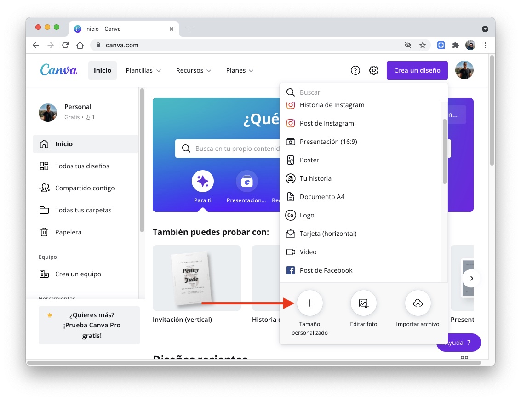
Task: Click the Importar archivo upload icon
Action: coord(418,303)
